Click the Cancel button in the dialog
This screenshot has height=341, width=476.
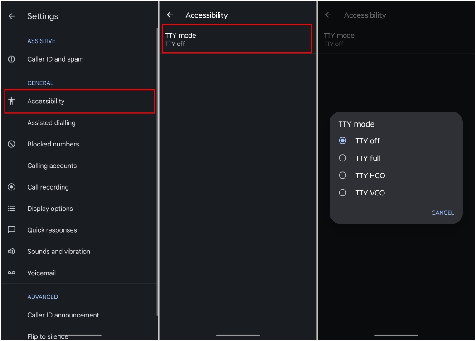442,213
